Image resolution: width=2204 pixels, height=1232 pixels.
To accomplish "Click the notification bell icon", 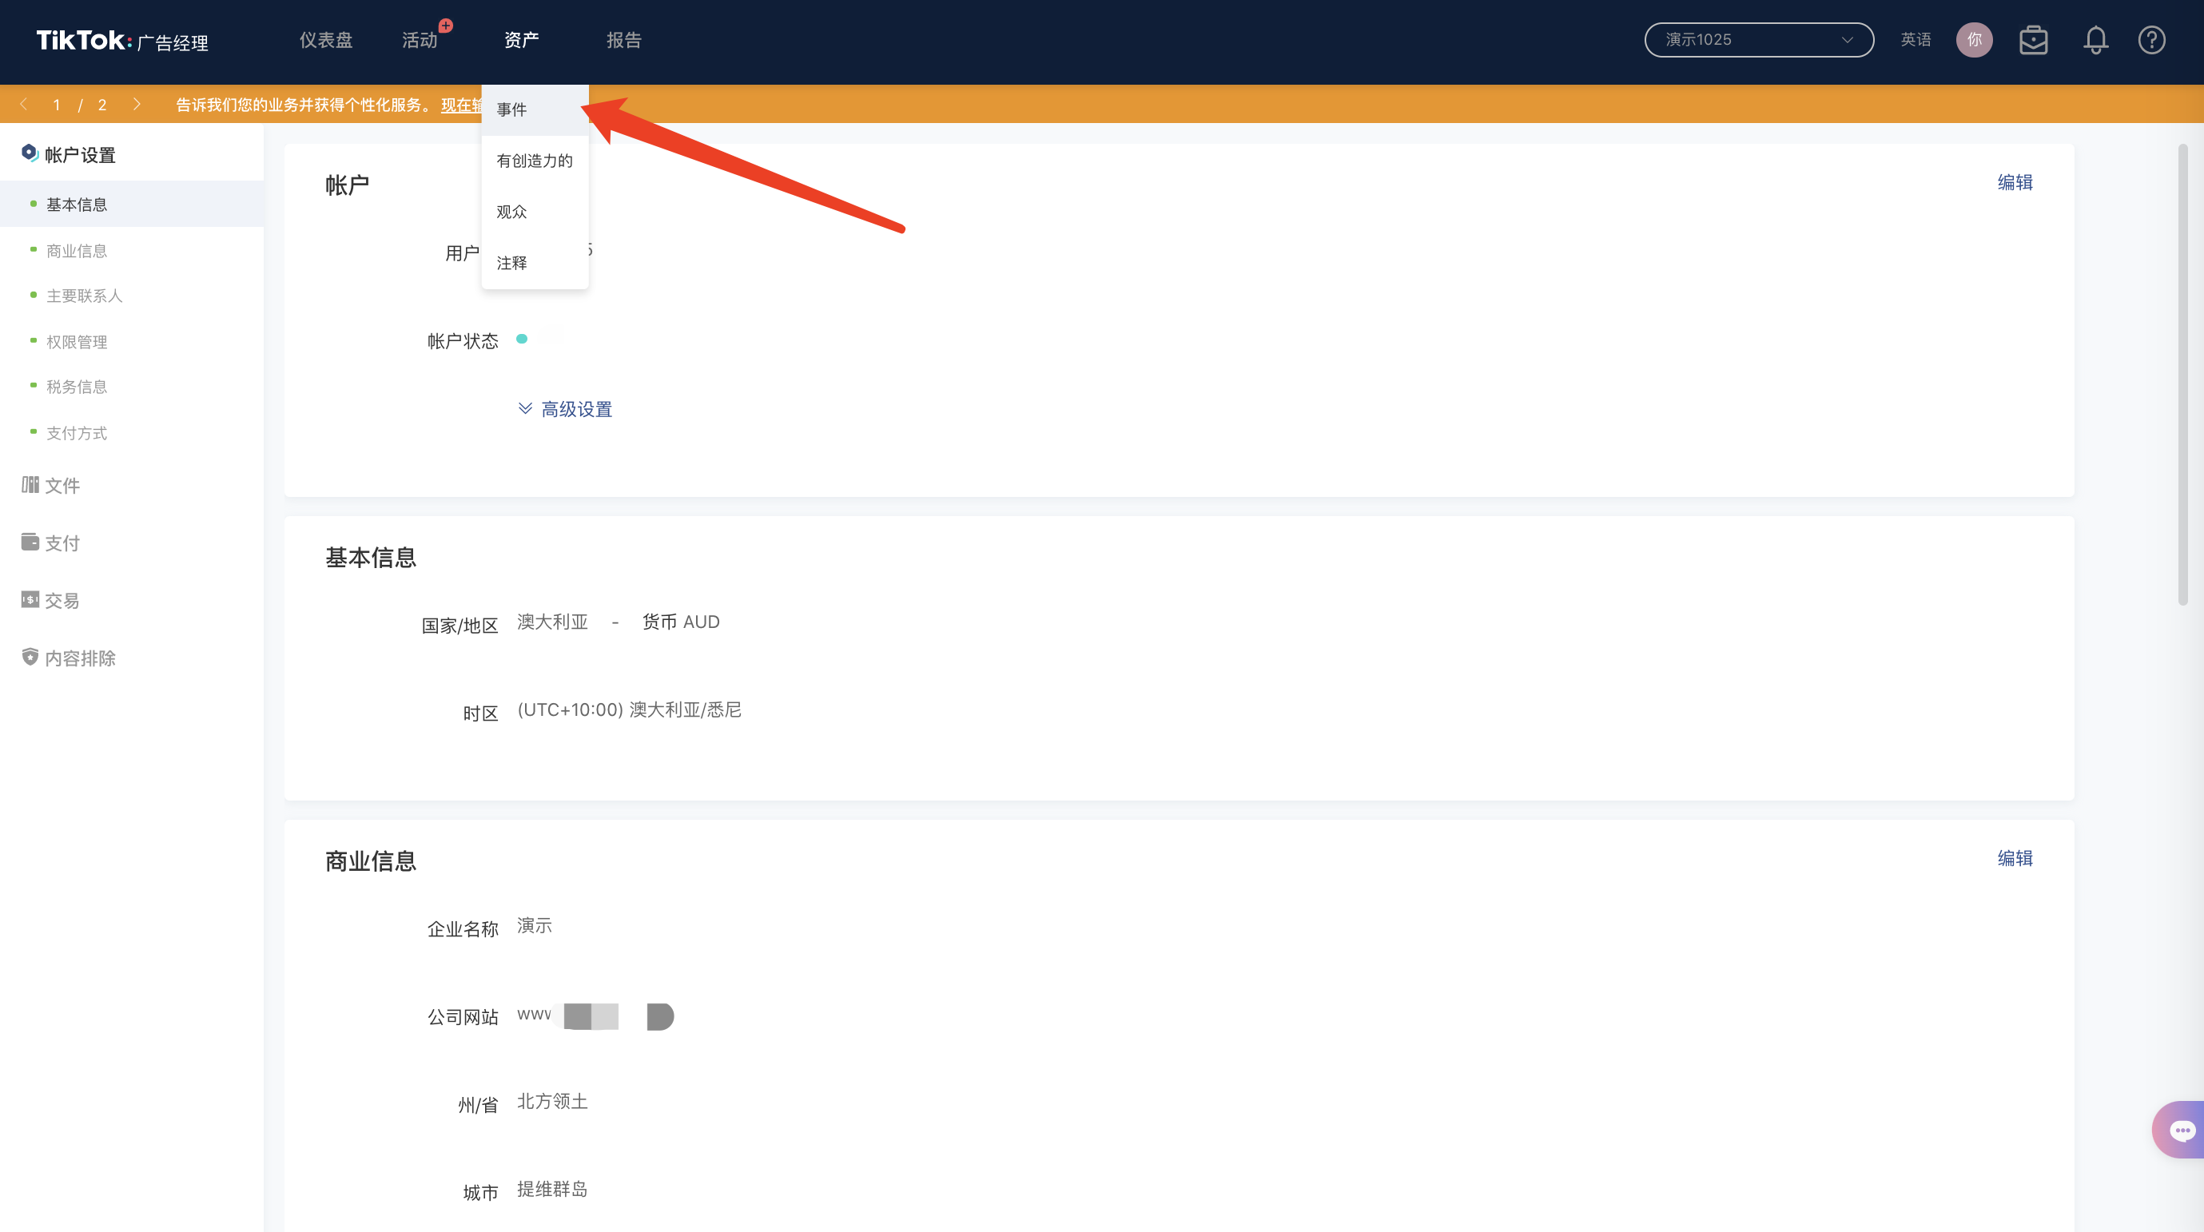I will click(x=2095, y=40).
